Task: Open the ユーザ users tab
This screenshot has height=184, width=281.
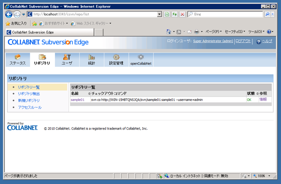Action: (67, 60)
